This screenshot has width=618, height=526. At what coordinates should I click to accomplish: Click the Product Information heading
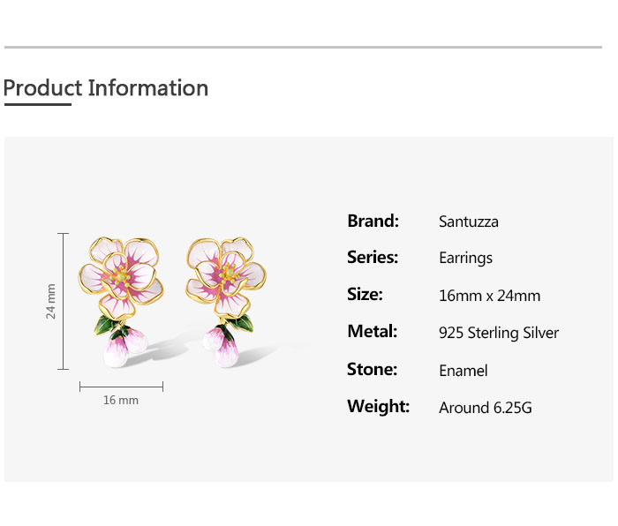click(x=106, y=88)
